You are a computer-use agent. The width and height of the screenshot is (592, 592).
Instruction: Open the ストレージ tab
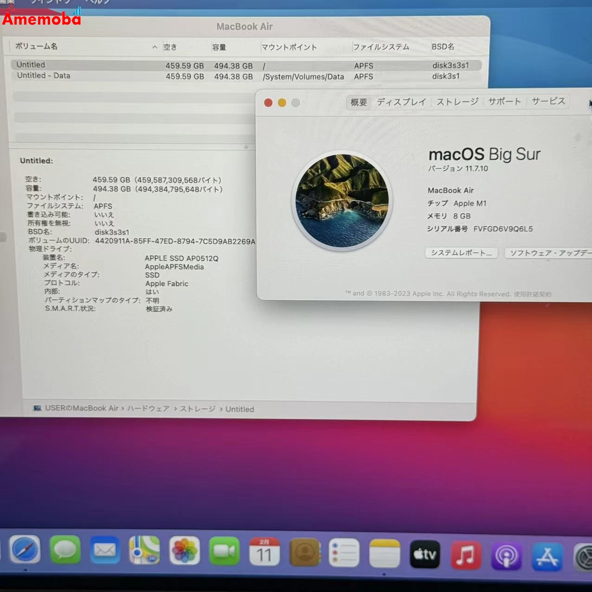coord(457,101)
